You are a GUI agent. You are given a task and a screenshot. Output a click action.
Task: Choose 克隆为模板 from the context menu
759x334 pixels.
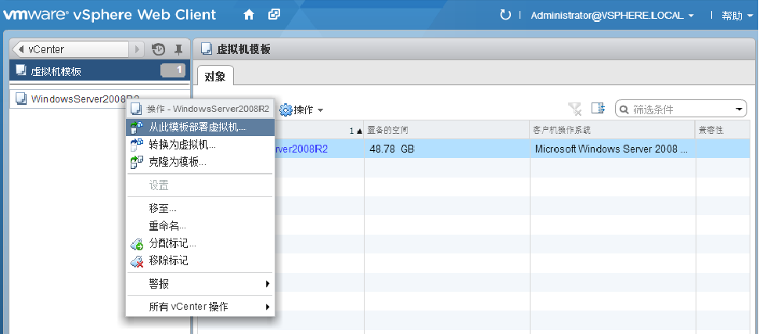[200, 162]
